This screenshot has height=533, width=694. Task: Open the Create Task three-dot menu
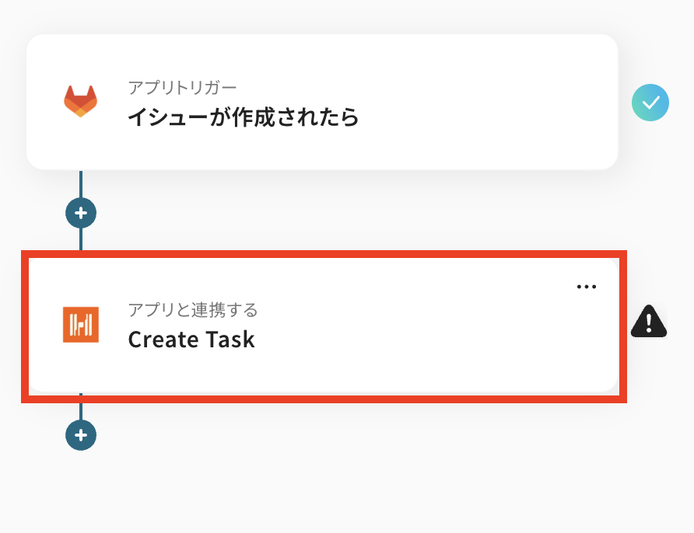(x=586, y=287)
